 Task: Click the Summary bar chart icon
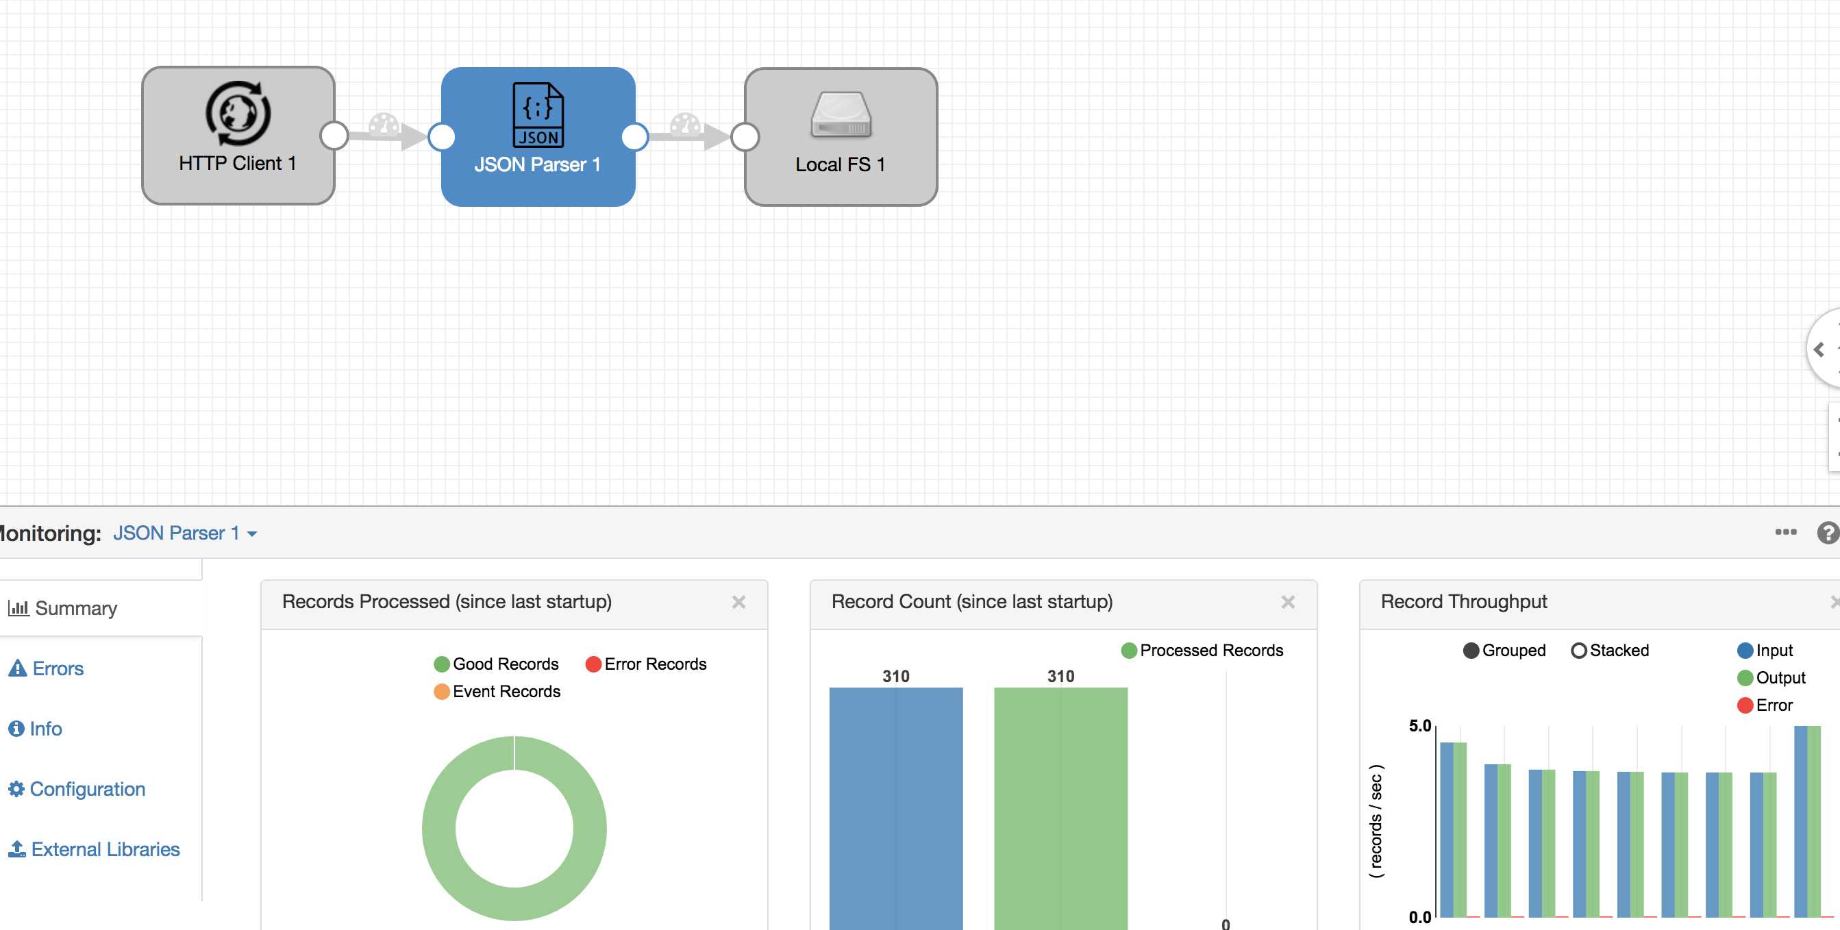click(x=18, y=608)
